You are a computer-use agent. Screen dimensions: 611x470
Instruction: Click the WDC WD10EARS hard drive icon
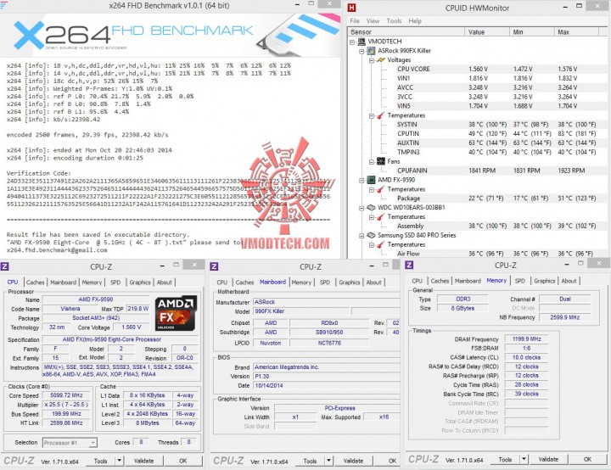[x=372, y=207]
